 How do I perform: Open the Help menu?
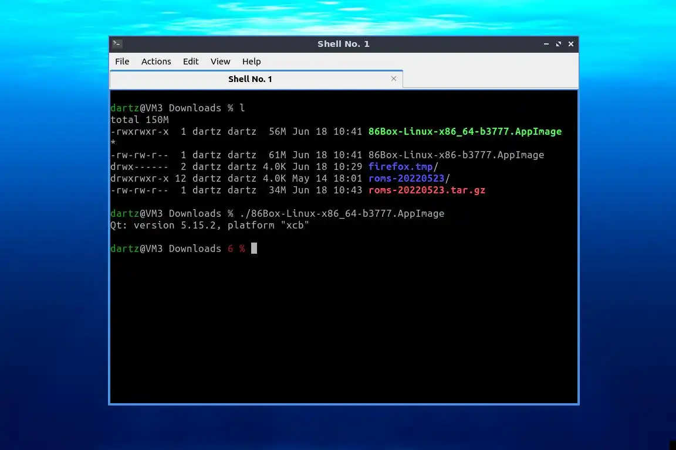point(251,62)
